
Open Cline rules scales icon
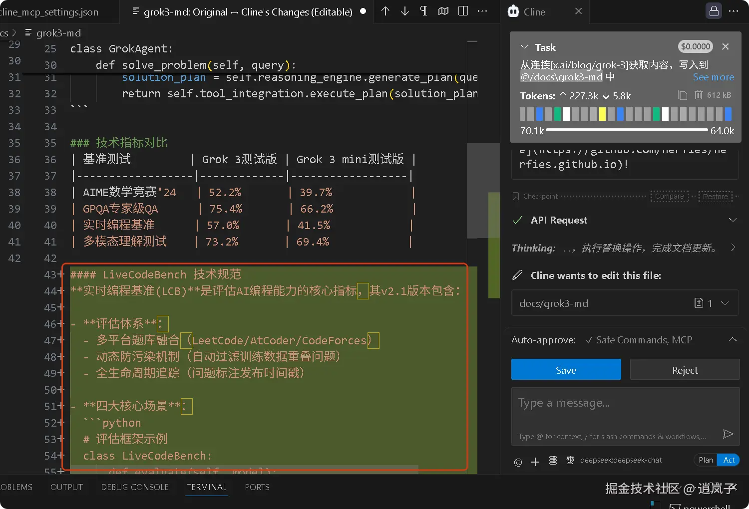click(570, 461)
